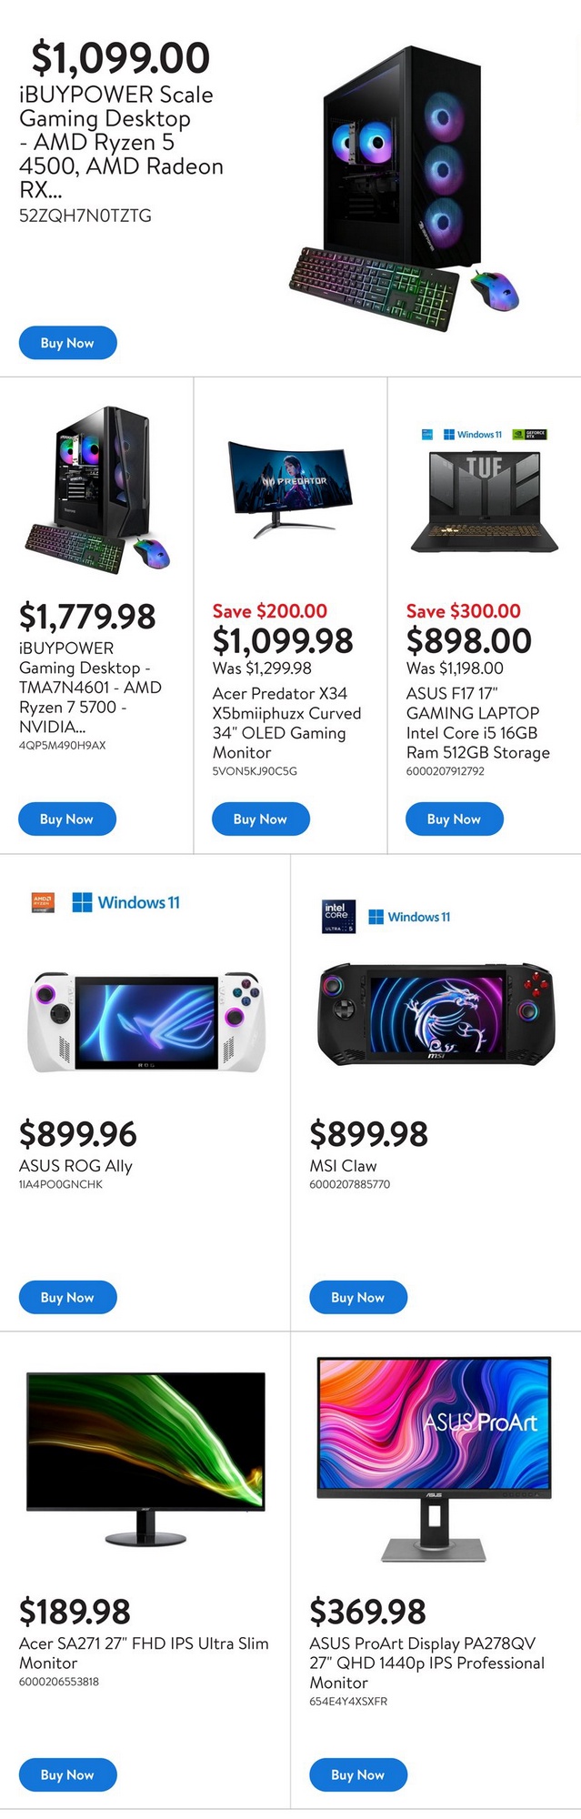Click the Windows 11 logo above ROG Ally

pyautogui.click(x=126, y=902)
